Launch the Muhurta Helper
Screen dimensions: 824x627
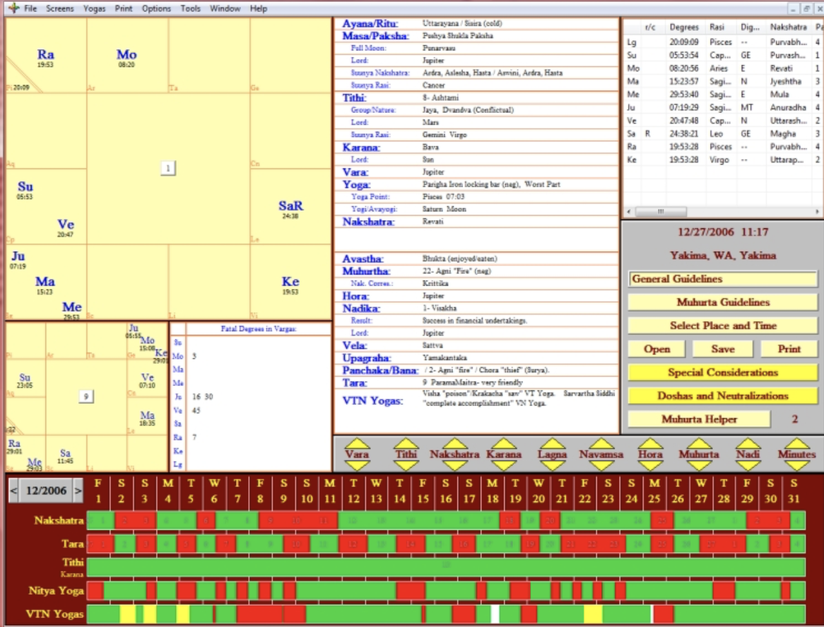tap(699, 419)
